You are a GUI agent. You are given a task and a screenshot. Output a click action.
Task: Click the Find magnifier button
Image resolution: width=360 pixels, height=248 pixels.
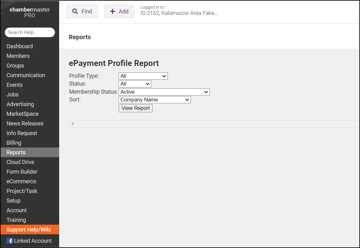(82, 12)
